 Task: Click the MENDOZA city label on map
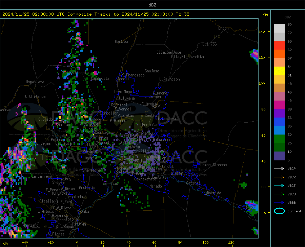pos(90,124)
